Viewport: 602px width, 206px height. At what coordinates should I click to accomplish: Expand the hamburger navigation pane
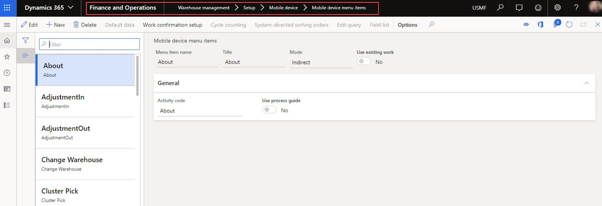point(7,25)
